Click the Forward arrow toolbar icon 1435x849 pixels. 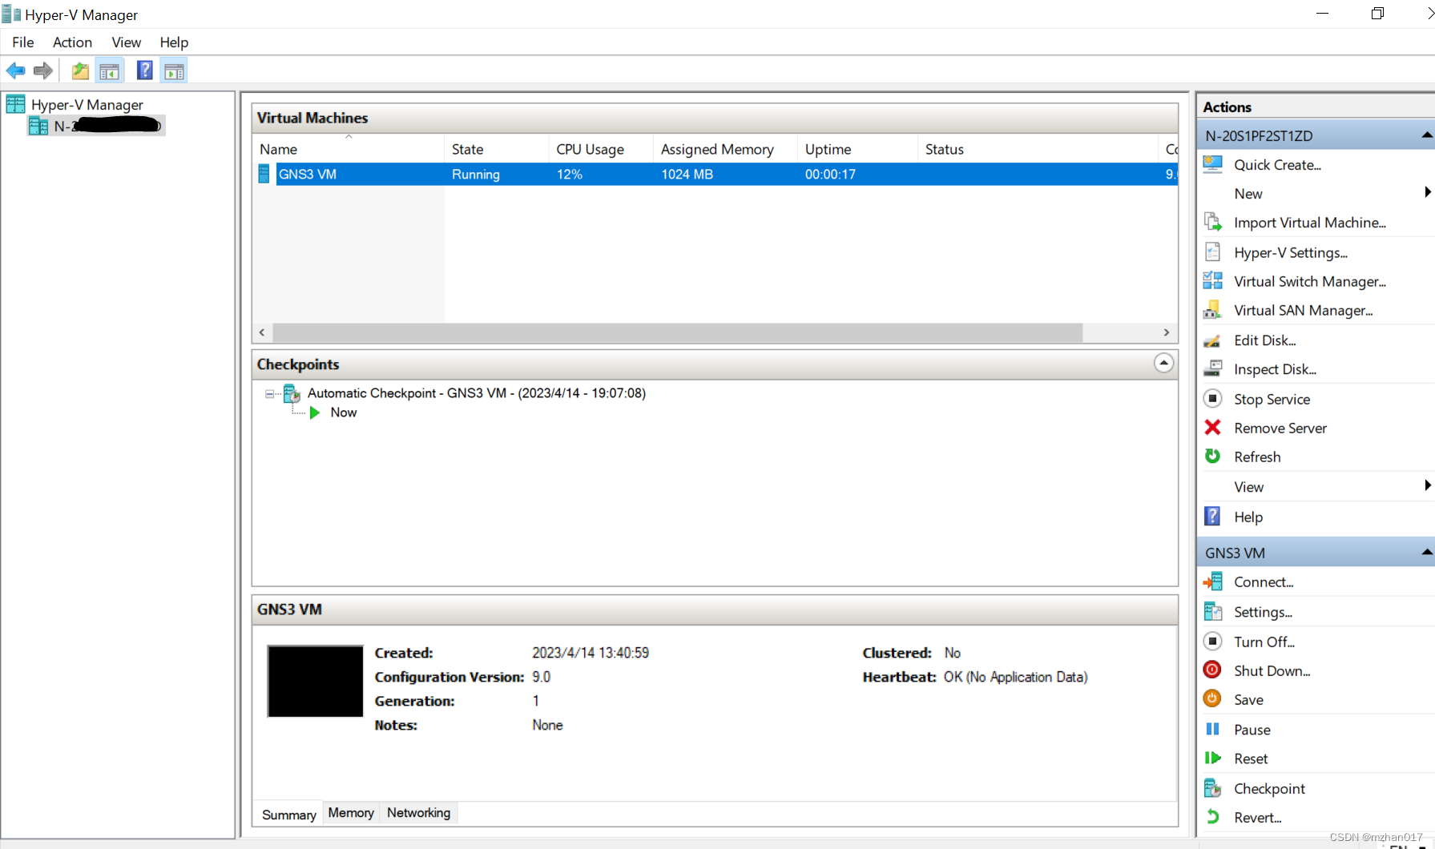pos(43,71)
